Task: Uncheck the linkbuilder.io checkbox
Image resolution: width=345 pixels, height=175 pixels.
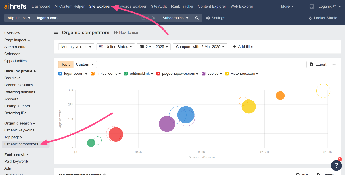Action: coord(93,74)
